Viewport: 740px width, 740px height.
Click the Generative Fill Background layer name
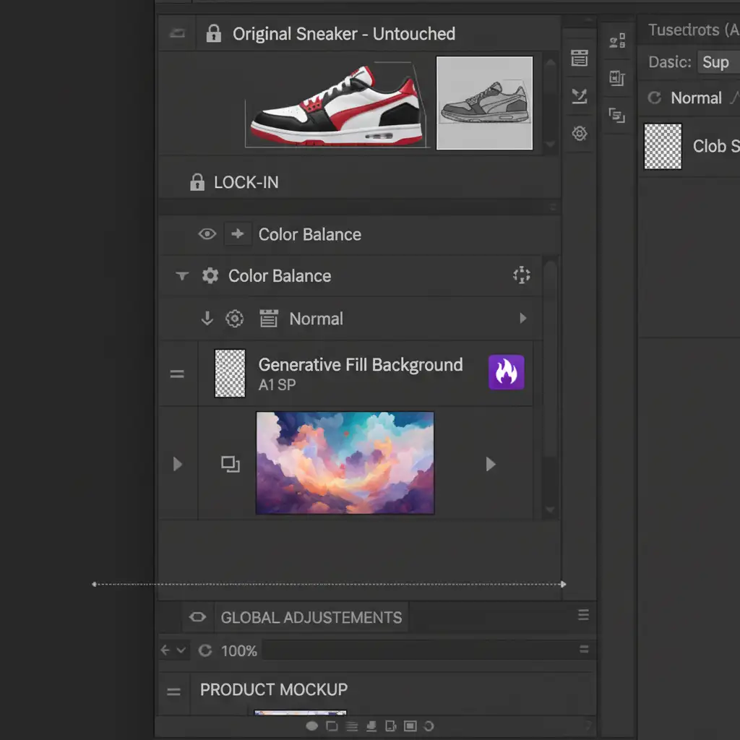tap(360, 365)
